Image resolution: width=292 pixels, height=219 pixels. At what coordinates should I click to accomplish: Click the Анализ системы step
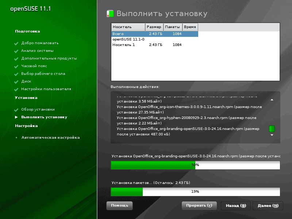(x=37, y=51)
